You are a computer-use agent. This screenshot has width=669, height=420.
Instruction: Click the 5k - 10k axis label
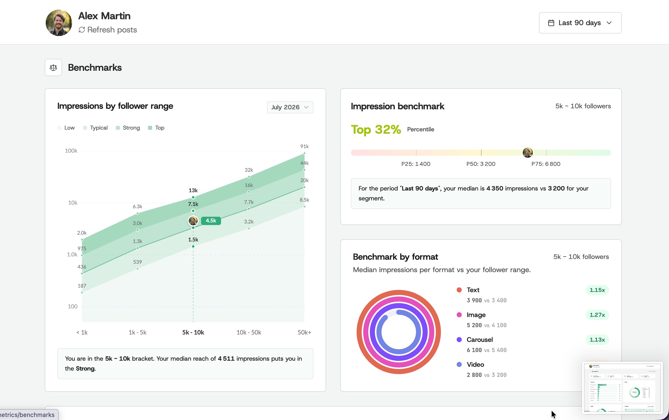pos(193,332)
